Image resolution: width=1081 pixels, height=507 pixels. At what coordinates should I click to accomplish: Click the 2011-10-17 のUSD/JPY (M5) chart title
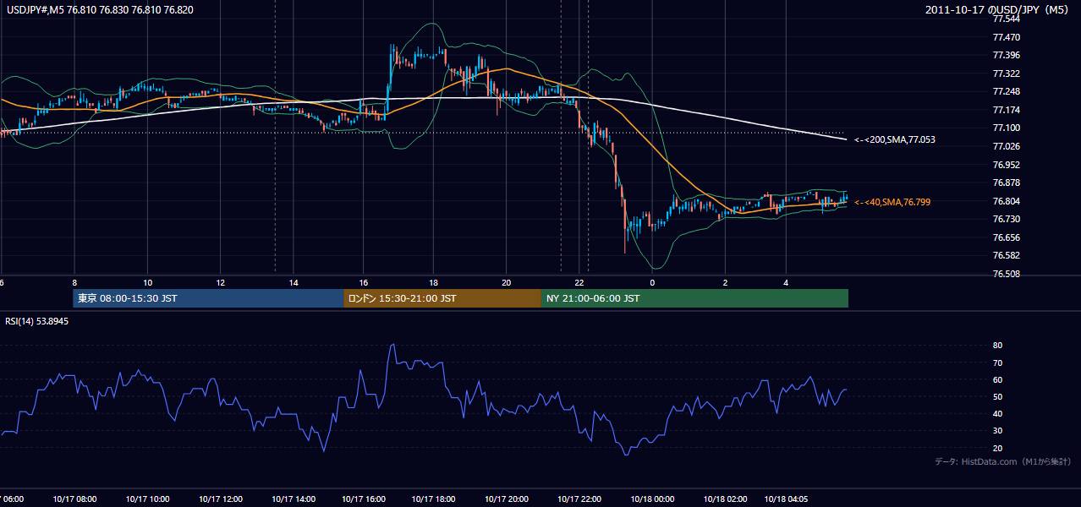(x=996, y=10)
